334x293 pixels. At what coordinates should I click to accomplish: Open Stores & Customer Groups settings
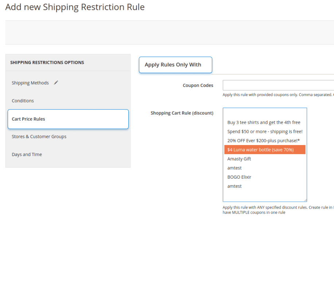point(39,136)
